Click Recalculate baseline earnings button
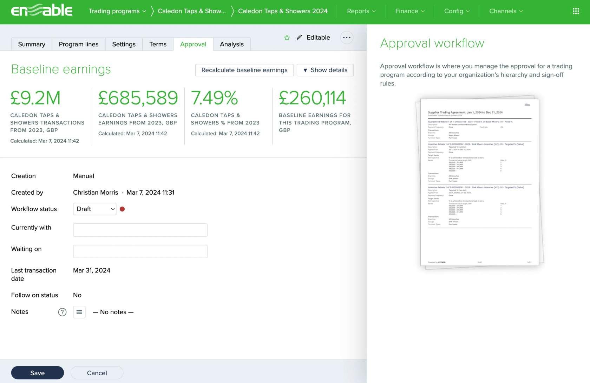The width and height of the screenshot is (590, 383). coord(244,70)
